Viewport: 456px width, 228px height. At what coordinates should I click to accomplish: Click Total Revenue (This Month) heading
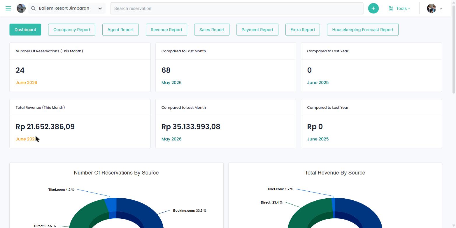(40, 108)
